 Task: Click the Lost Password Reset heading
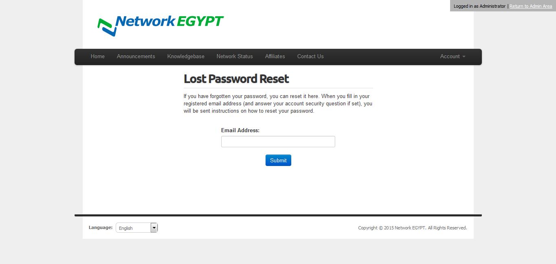click(x=236, y=79)
